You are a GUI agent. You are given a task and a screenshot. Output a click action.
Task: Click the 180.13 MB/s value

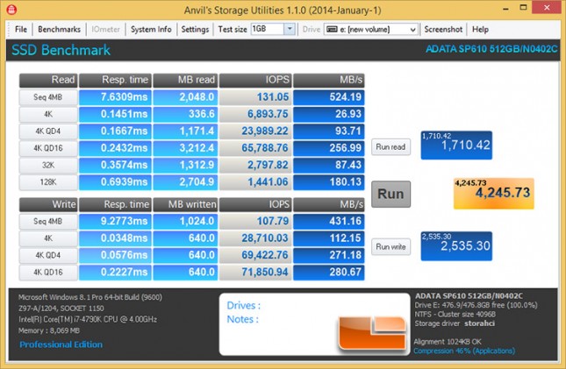coord(329,182)
